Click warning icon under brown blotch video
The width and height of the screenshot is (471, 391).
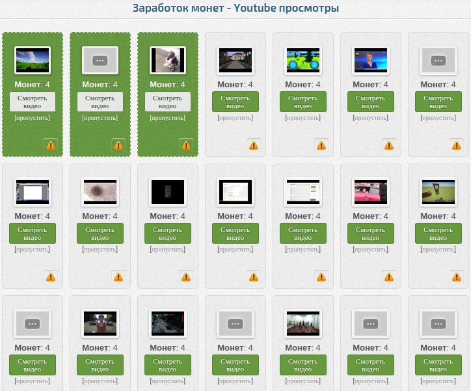click(118, 277)
